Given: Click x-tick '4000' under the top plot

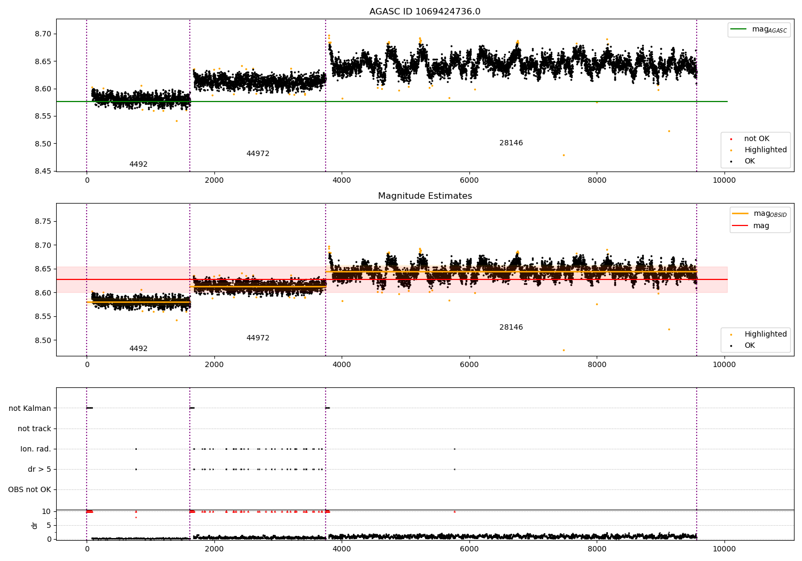Looking at the screenshot, I should click(x=342, y=180).
